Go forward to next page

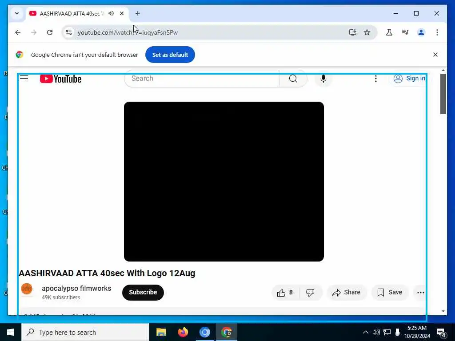pyautogui.click(x=34, y=32)
